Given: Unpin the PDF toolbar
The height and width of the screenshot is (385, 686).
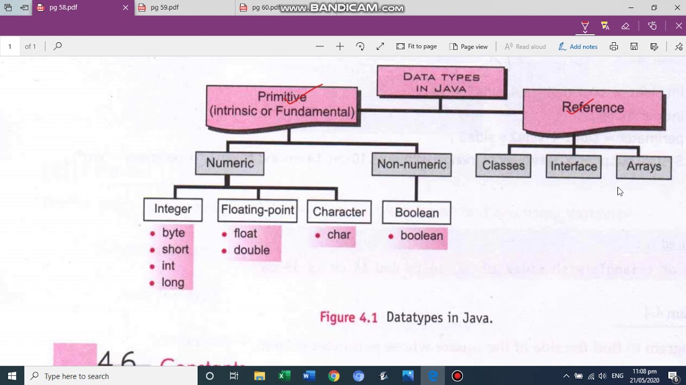Looking at the screenshot, I should click(x=679, y=47).
